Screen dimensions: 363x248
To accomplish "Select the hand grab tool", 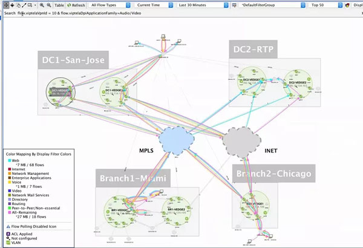I will pyautogui.click(x=18, y=5).
